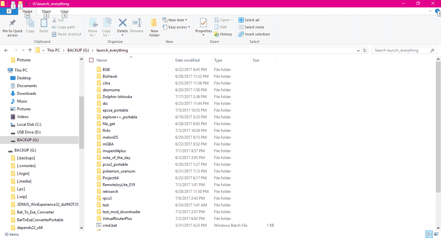Click the new folder icon in title bar
Screen dimensions: 441x238
pos(20,4)
